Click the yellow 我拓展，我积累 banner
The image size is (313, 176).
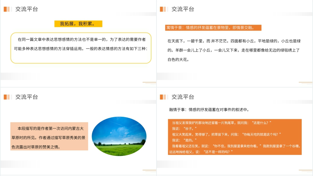coord(78,23)
